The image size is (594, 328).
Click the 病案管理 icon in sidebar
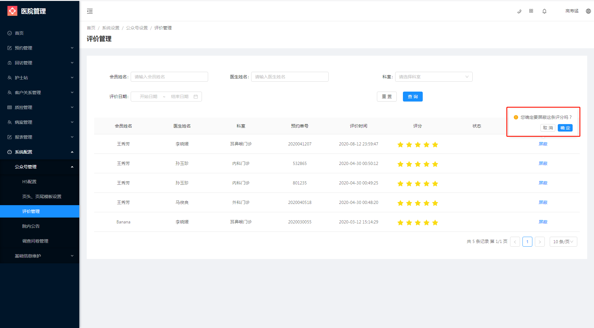[x=10, y=122]
